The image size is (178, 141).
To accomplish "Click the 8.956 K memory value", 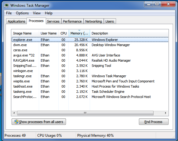I will (x=82, y=50).
